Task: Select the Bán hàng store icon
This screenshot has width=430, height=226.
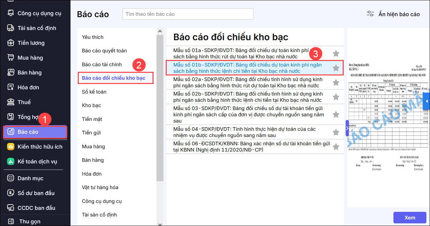Action: click(11, 72)
